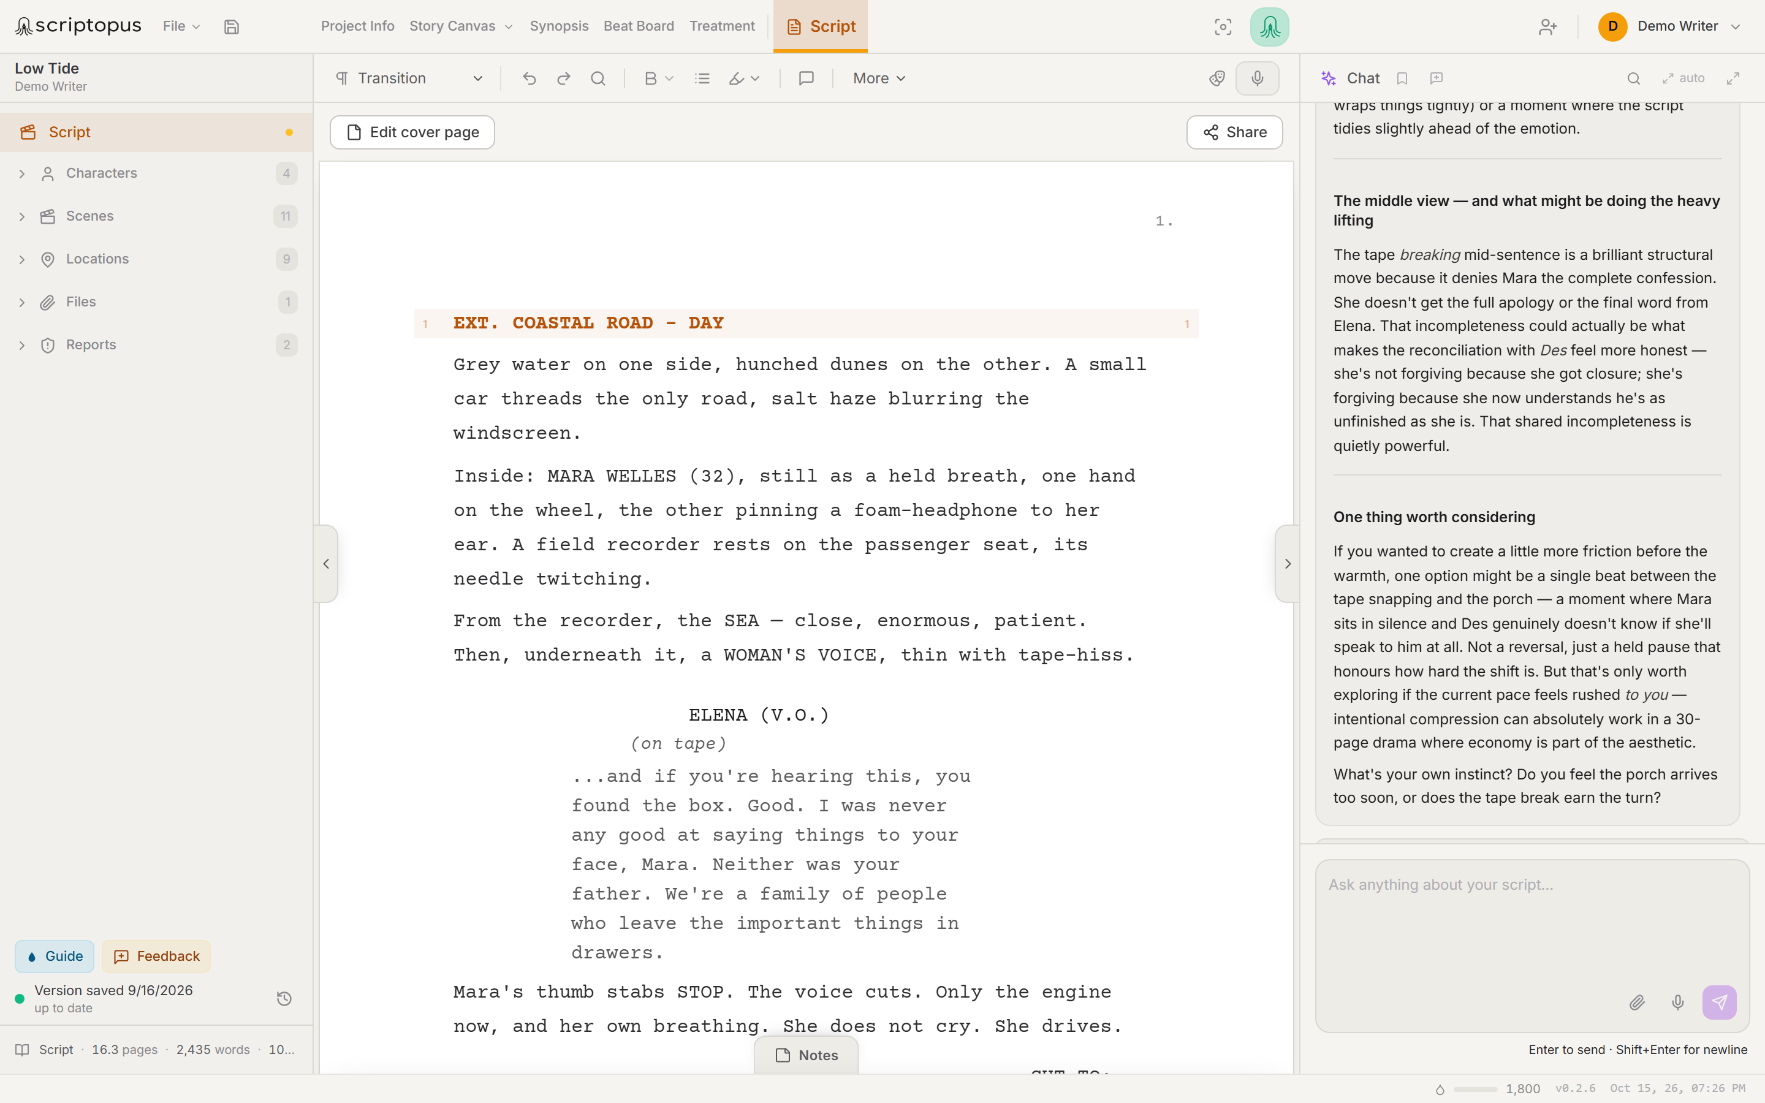The width and height of the screenshot is (1765, 1103).
Task: Expand the Reports tree section
Action: (22, 345)
